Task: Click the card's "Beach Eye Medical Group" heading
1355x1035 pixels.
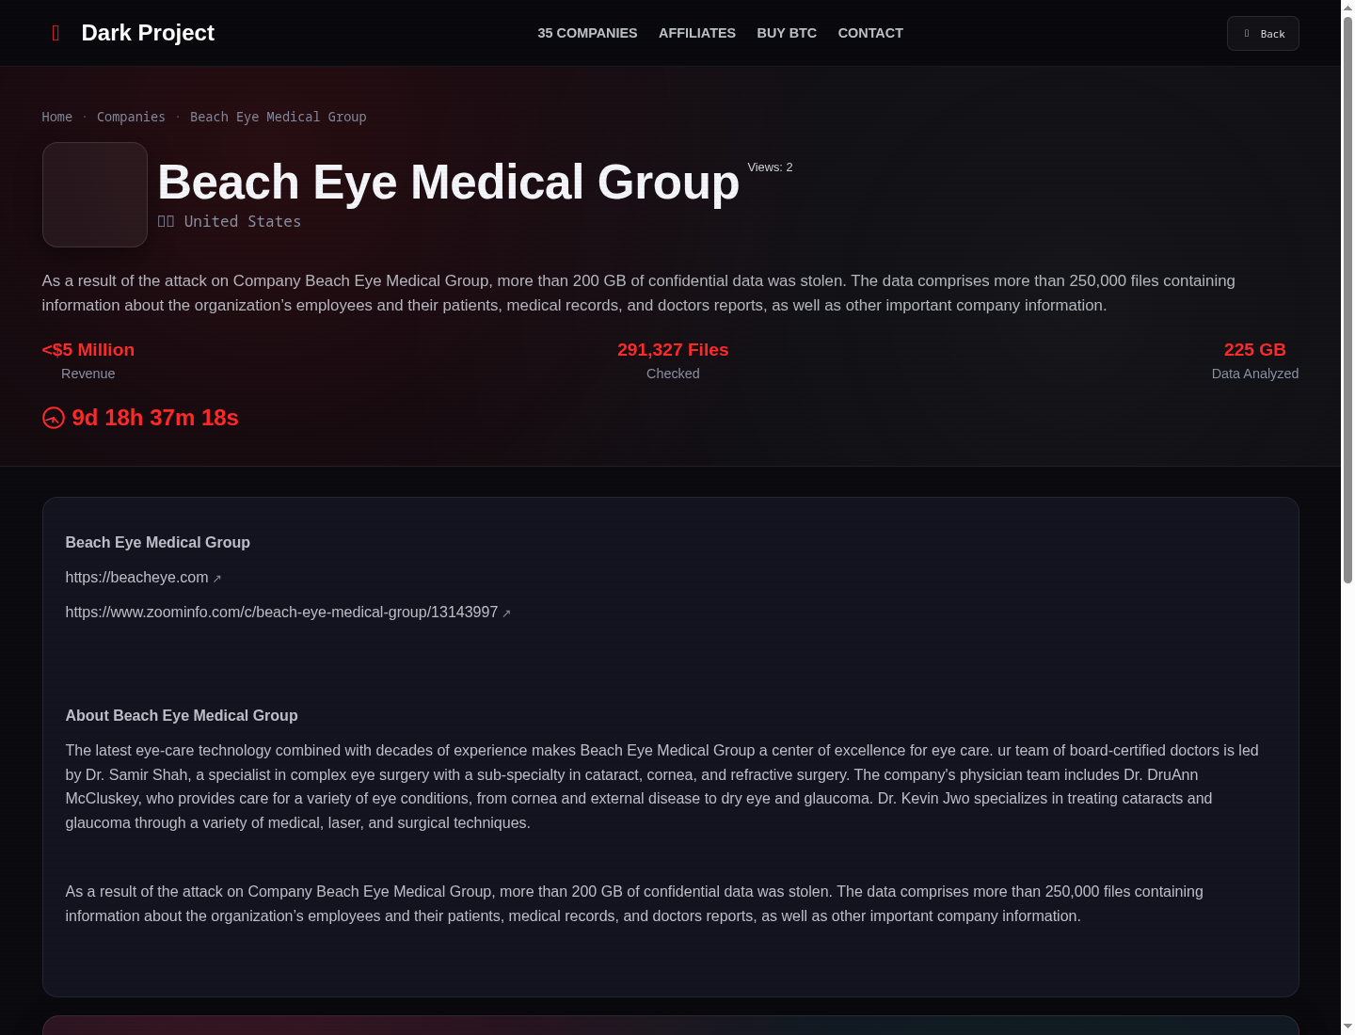Action: point(158,543)
